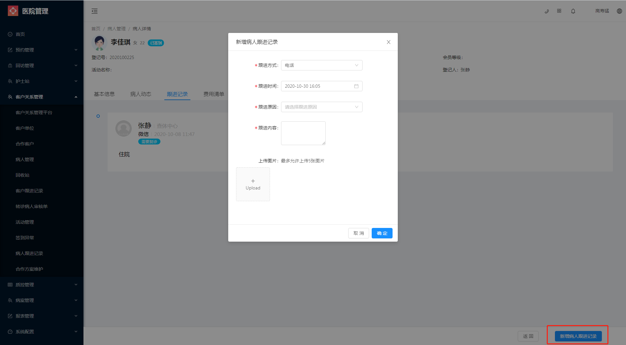Image resolution: width=626 pixels, height=345 pixels.
Task: Click the user name 高寿猛
Action: [x=602, y=11]
